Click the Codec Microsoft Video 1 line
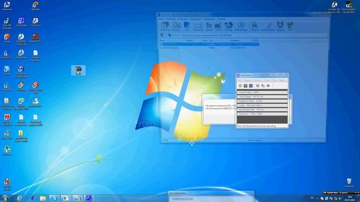This screenshot has width=360, height=202. coord(262,105)
